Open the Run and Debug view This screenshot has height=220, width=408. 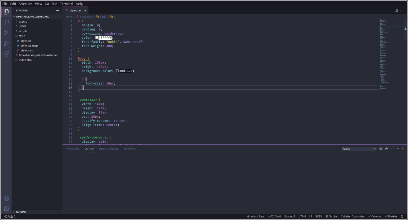pyautogui.click(x=6, y=43)
